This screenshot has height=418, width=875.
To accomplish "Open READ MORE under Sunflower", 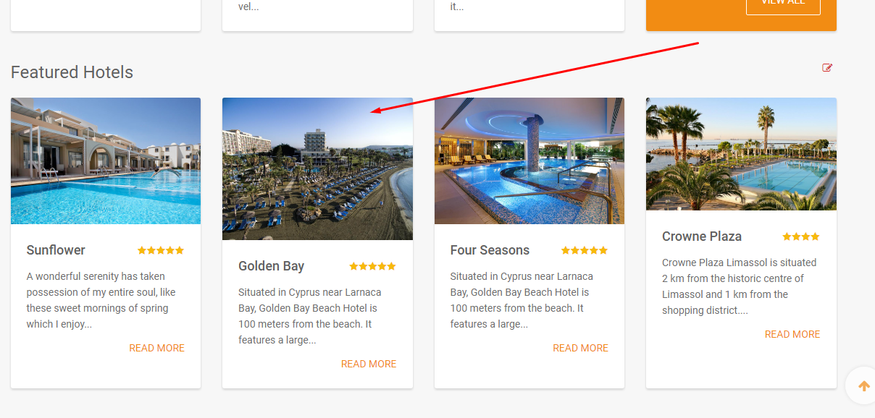I will pos(156,348).
